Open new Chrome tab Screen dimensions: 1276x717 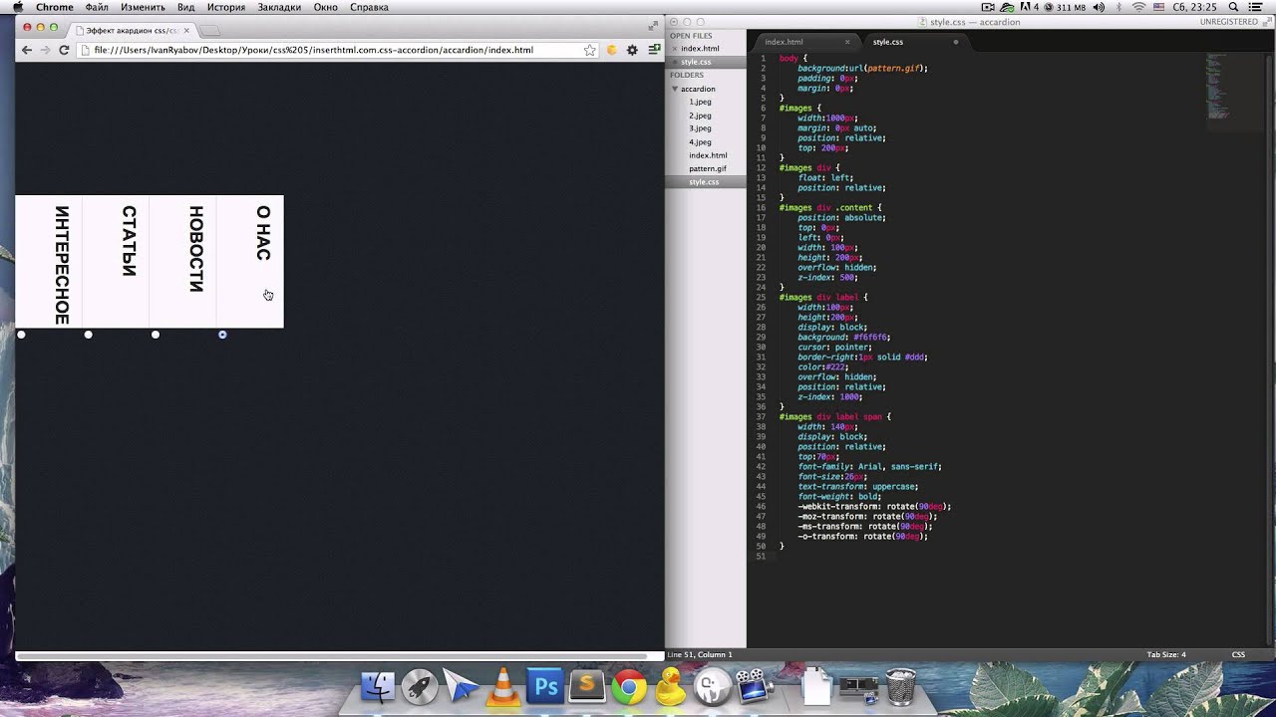coord(210,30)
